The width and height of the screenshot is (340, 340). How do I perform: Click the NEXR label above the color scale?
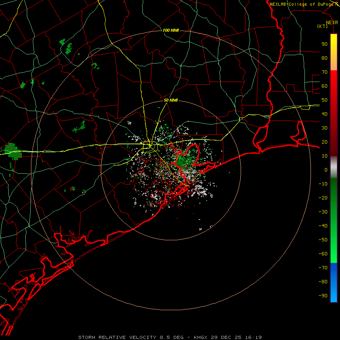[332, 23]
